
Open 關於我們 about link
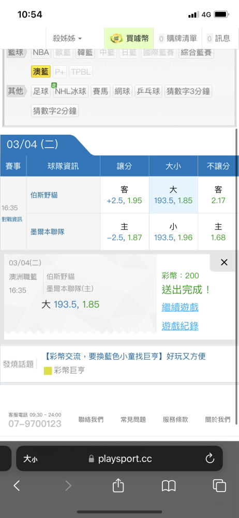pyautogui.click(x=218, y=420)
